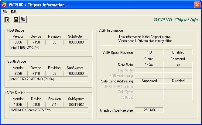This screenshot has height=125, width=202.
Task: Click the exit/return door toolbar icon
Action: (7, 20)
